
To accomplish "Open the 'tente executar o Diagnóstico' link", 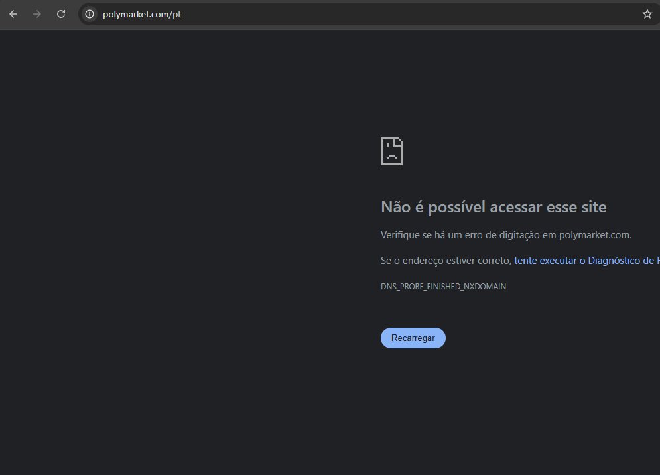I will 587,261.
